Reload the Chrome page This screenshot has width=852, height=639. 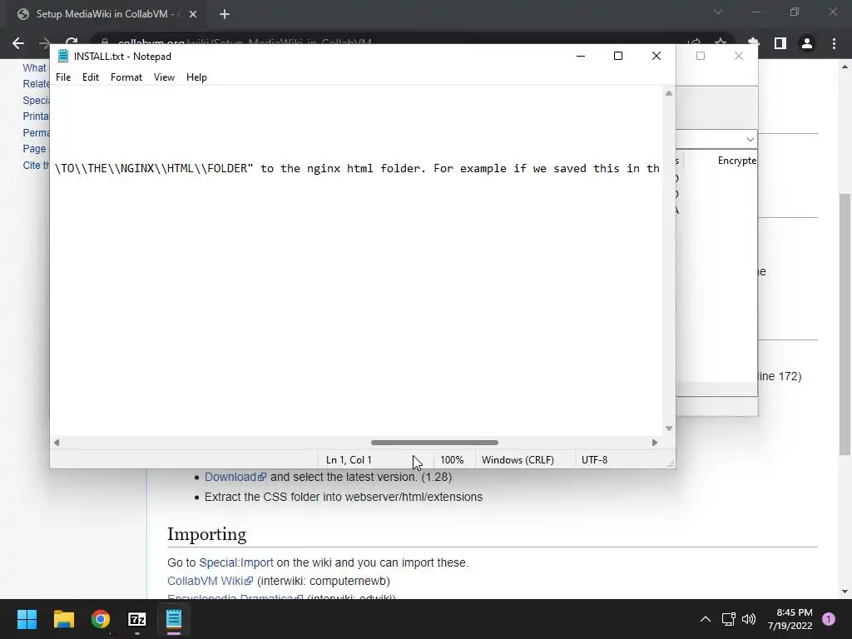pyautogui.click(x=72, y=43)
